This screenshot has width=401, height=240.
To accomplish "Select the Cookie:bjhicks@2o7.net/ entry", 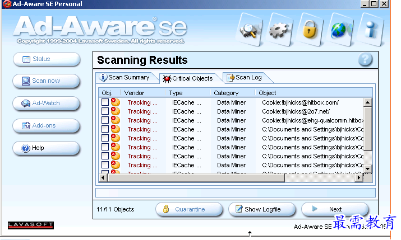I will click(x=296, y=111).
